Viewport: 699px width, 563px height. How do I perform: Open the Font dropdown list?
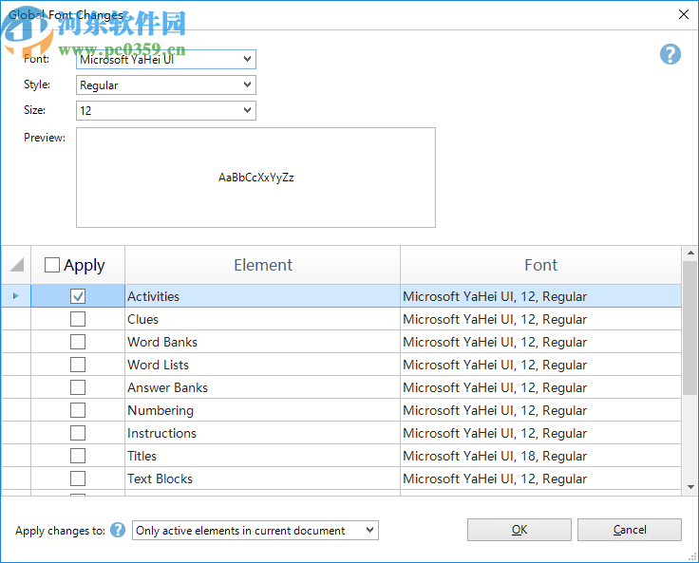coord(247,60)
